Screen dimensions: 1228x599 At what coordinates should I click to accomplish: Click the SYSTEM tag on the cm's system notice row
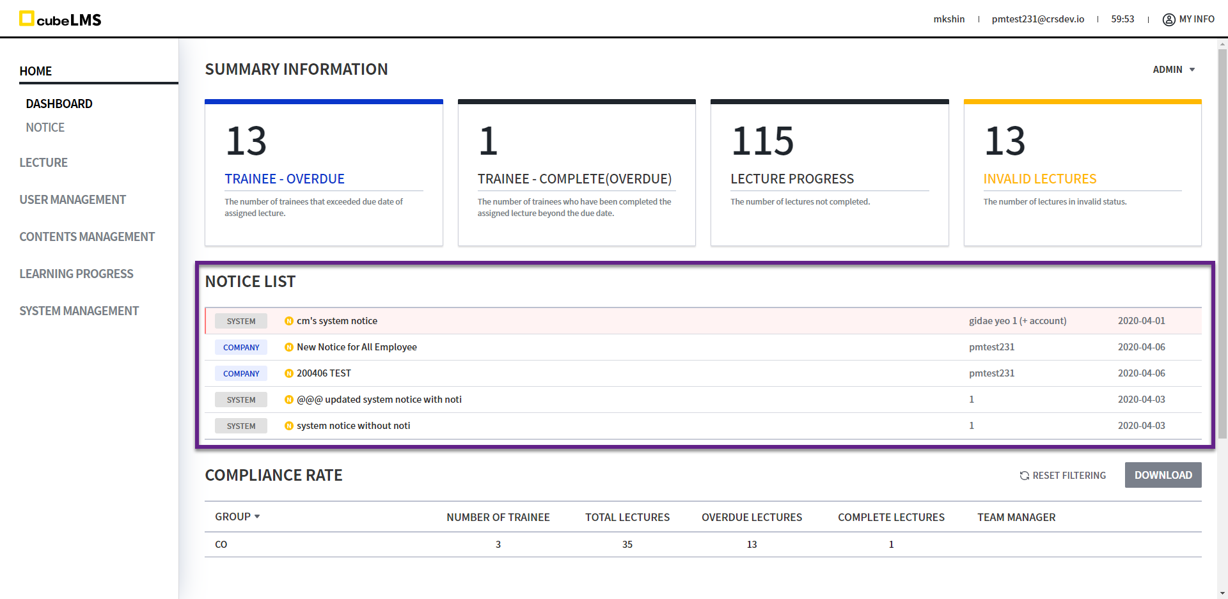(241, 321)
